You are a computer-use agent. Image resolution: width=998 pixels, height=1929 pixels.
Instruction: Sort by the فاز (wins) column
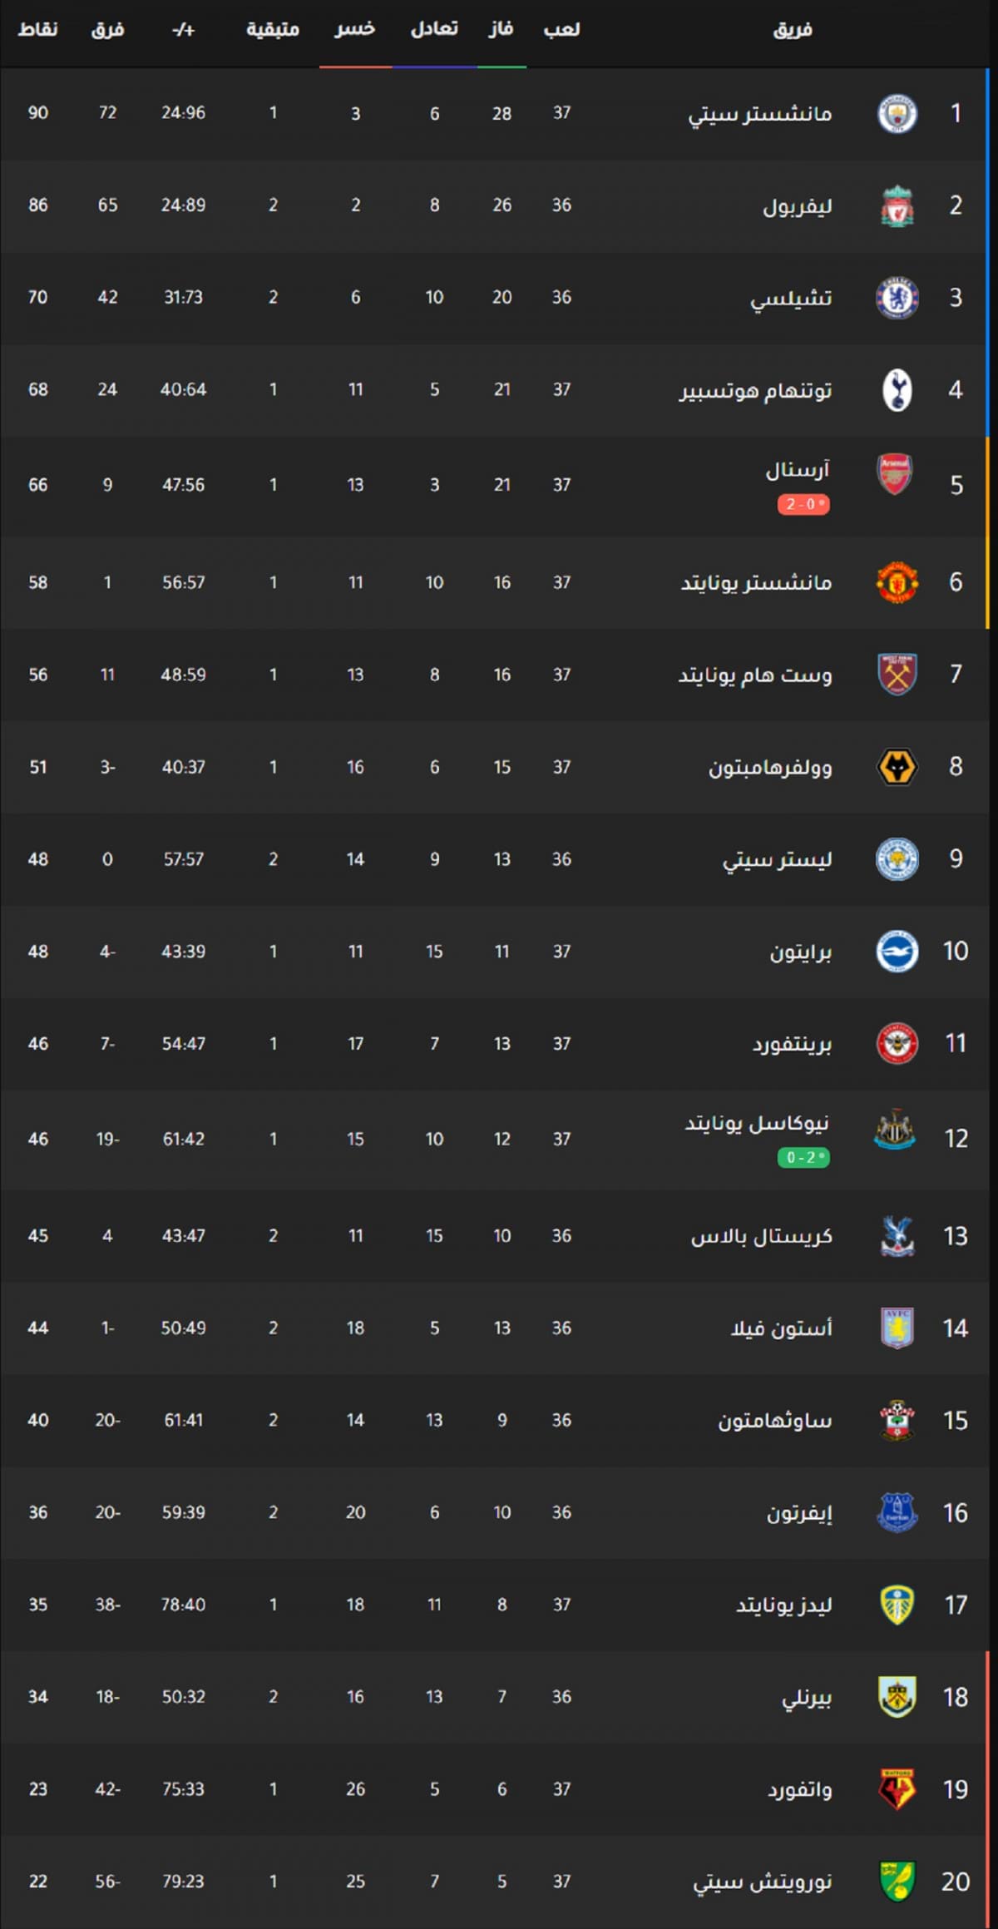501,30
